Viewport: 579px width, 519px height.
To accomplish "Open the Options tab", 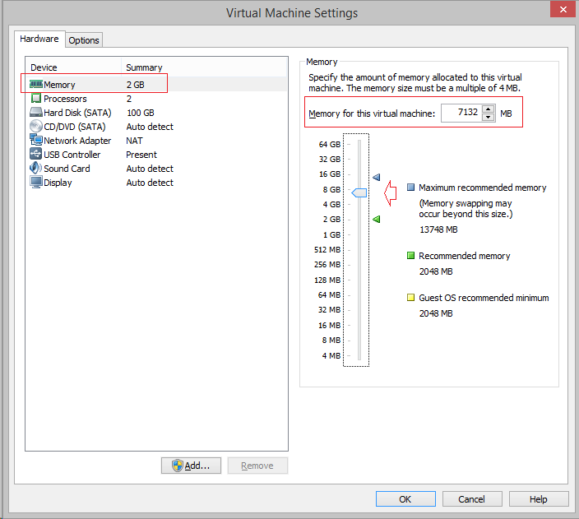I will (x=84, y=40).
